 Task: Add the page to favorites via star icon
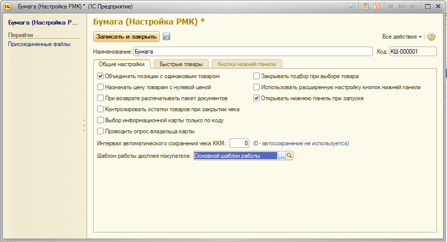[x=352, y=6]
